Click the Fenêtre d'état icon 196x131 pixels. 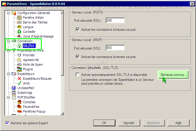pyautogui.click(x=19, y=18)
